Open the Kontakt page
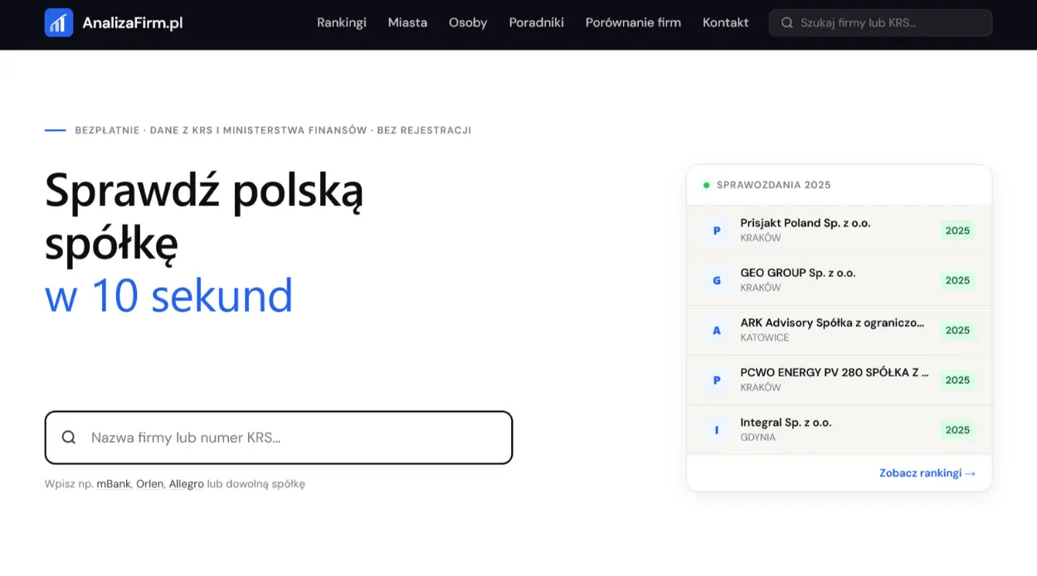The image size is (1037, 576). click(725, 22)
